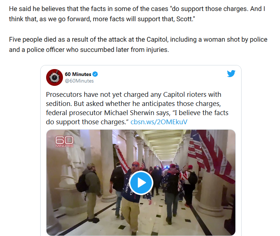
Task: Open the 60 Minutes account name
Action: point(78,74)
